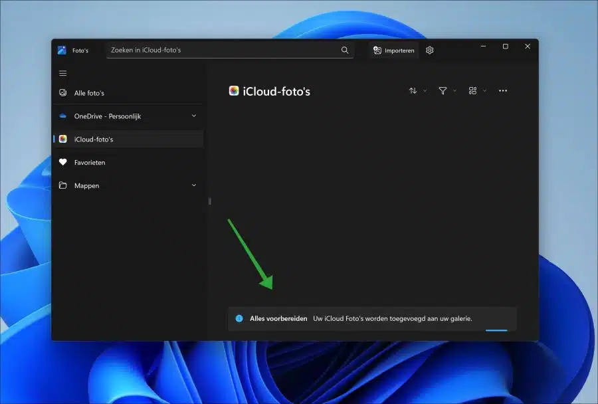
Task: Click the iCloud-foto's page heading
Action: 276,92
